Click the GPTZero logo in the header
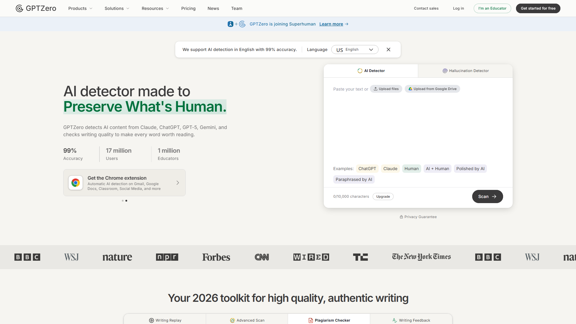 click(x=36, y=8)
